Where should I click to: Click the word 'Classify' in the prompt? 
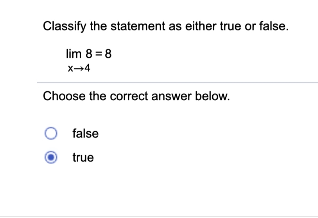pos(63,26)
